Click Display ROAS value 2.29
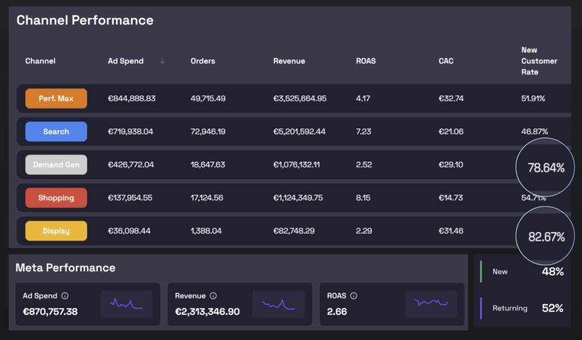 click(364, 230)
